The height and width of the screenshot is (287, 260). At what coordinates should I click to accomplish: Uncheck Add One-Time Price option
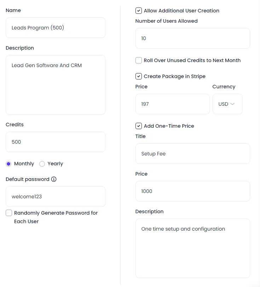[139, 126]
